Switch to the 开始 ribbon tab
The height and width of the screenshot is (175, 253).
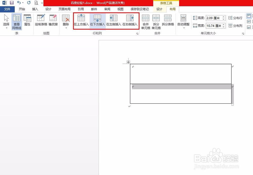point(22,9)
